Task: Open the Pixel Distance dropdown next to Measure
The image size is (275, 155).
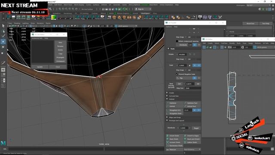Action: point(192,150)
